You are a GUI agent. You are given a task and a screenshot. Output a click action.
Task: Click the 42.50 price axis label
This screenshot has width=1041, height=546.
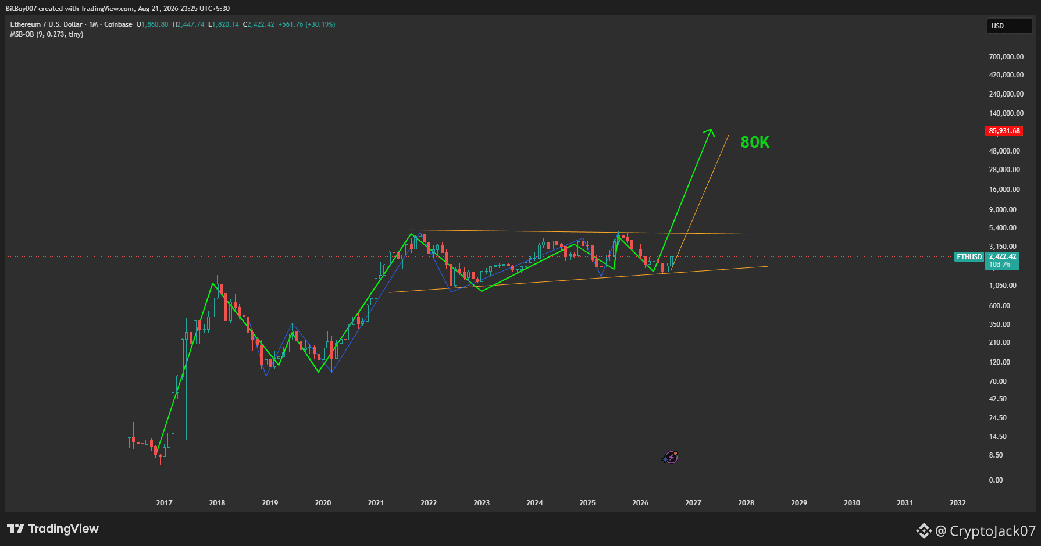click(998, 399)
